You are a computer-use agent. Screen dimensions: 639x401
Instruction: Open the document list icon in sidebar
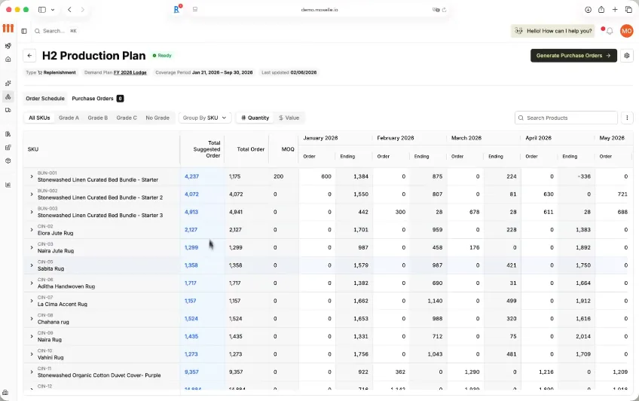8,133
